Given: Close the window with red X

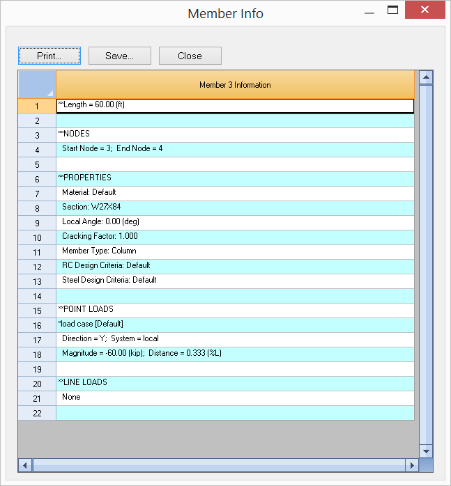Looking at the screenshot, I should tap(425, 10).
